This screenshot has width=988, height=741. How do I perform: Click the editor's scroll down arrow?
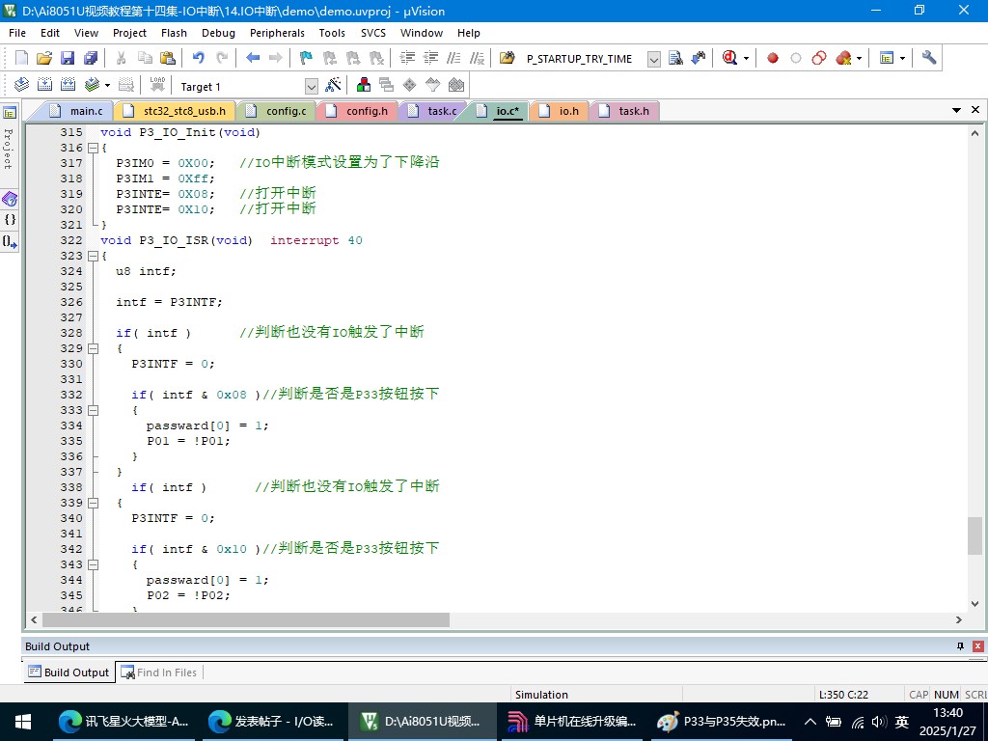click(x=974, y=604)
